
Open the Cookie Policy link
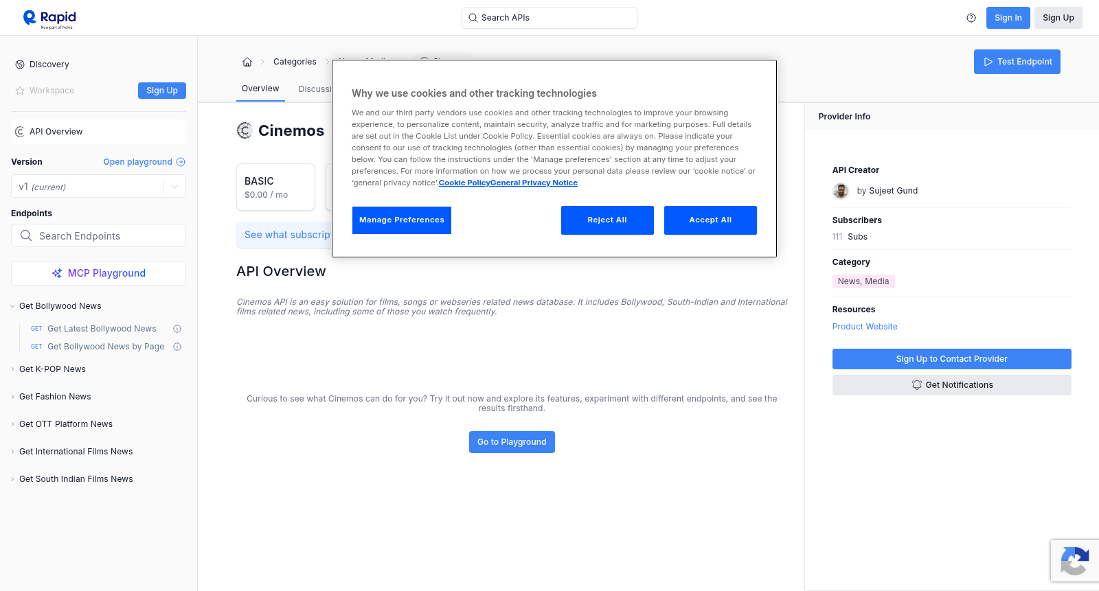(464, 183)
